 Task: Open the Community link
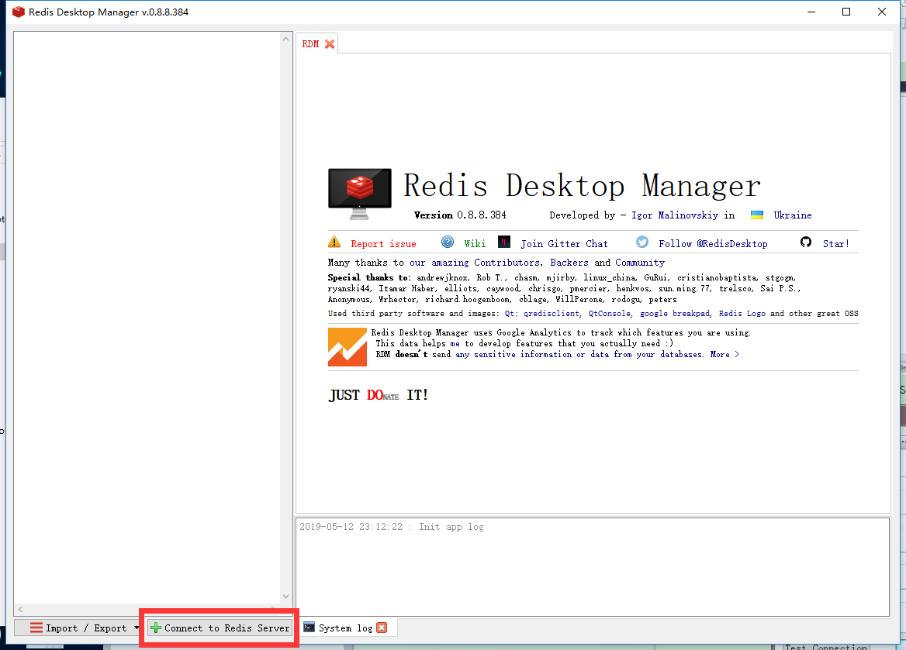click(x=640, y=263)
